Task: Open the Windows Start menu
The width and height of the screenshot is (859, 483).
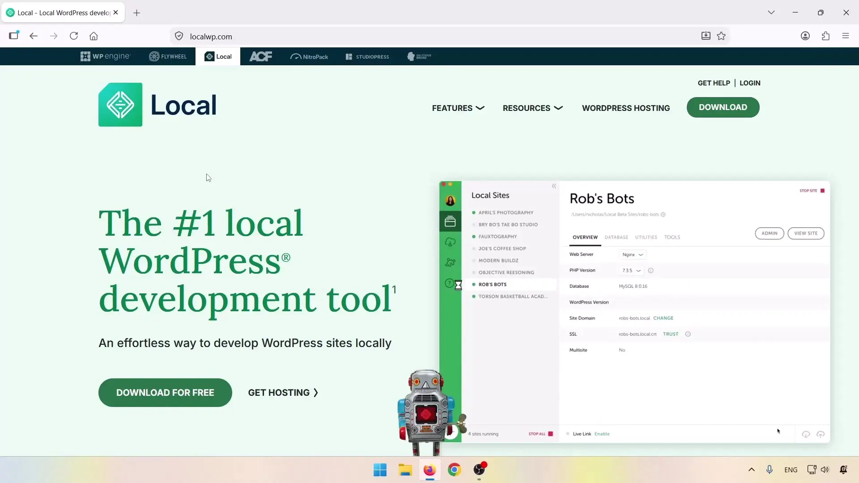Action: click(x=380, y=470)
